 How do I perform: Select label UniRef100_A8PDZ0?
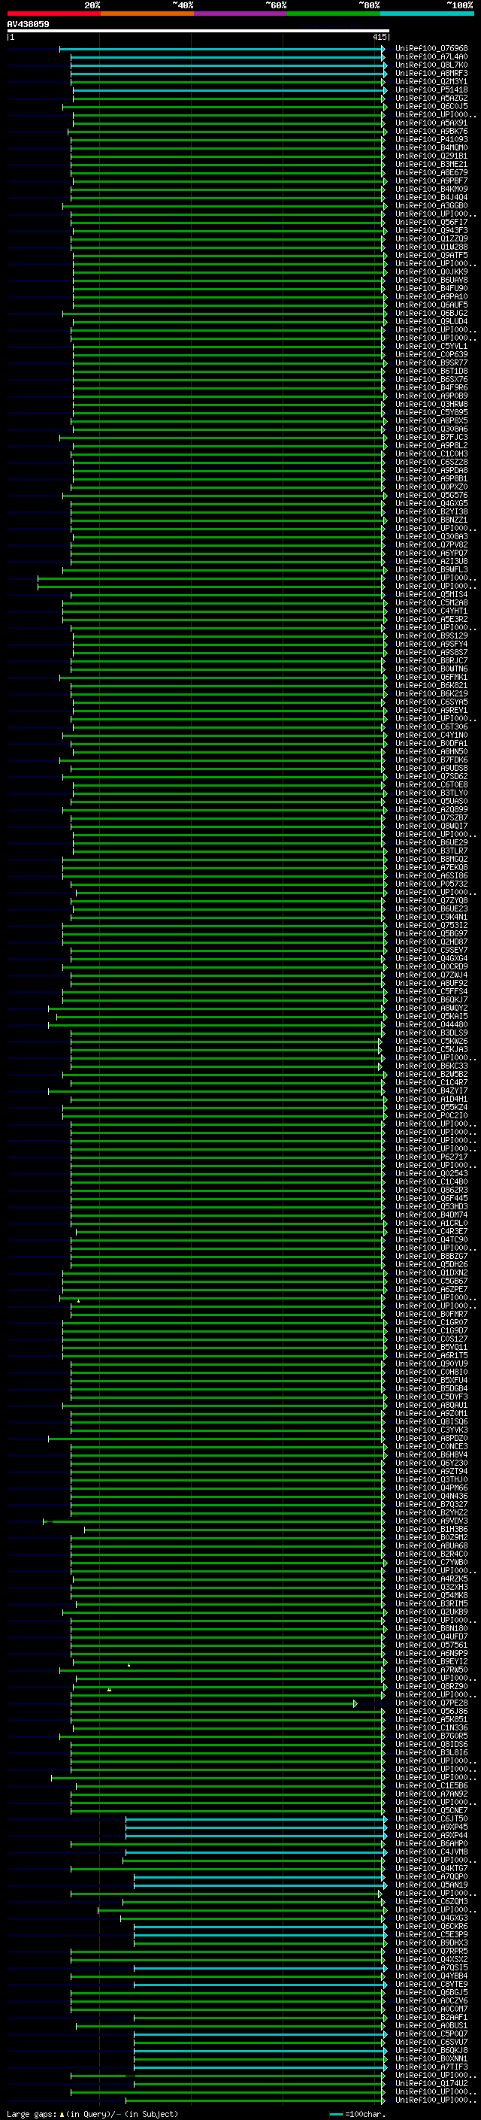(431, 1439)
